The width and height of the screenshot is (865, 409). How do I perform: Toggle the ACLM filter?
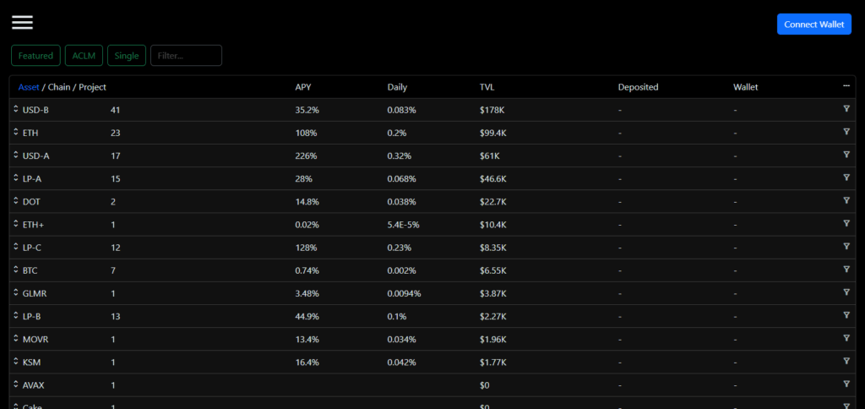[84, 56]
